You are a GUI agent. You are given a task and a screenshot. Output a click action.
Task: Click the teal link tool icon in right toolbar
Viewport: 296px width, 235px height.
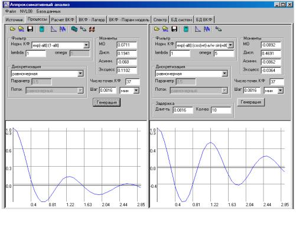pos(219,29)
